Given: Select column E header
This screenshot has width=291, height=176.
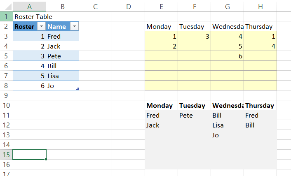Looking at the screenshot, I should click(161, 6).
